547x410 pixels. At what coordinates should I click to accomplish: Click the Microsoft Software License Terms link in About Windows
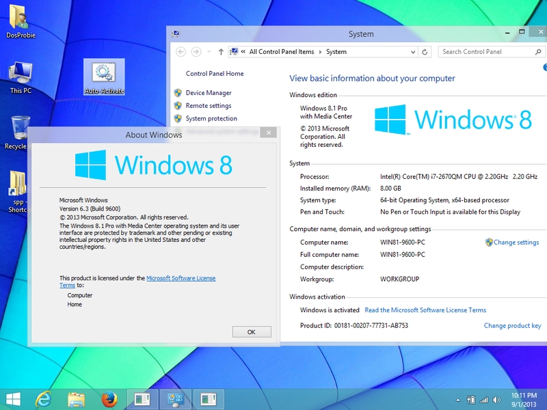[x=181, y=278]
